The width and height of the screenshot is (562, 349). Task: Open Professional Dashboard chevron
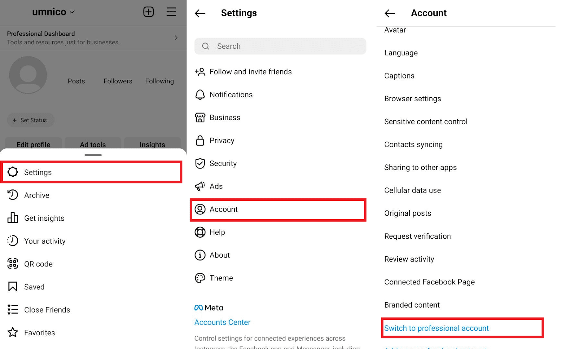point(176,38)
